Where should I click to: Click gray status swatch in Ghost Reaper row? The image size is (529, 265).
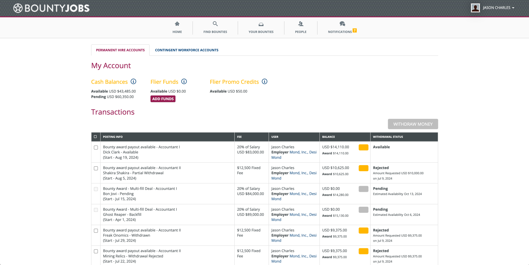(363, 210)
